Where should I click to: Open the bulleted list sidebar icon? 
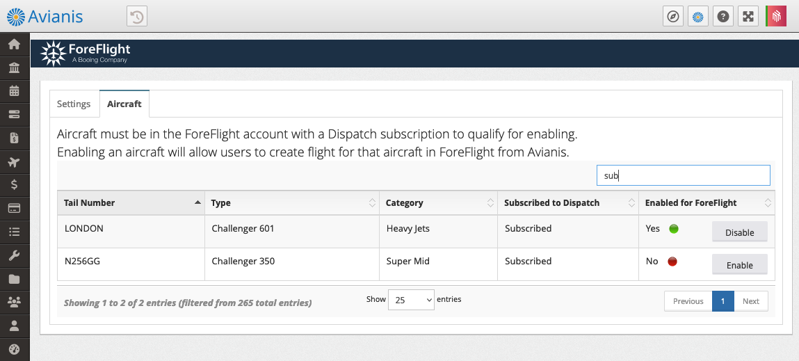(x=15, y=232)
